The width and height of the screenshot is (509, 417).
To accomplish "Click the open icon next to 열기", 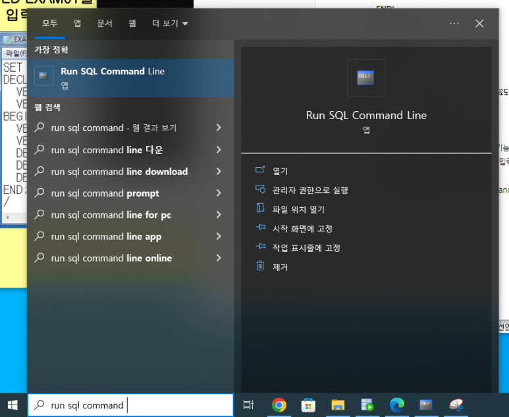I will tap(260, 169).
